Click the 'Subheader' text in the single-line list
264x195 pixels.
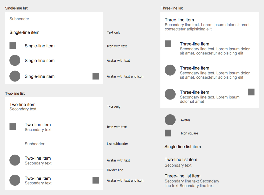[x=19, y=19]
